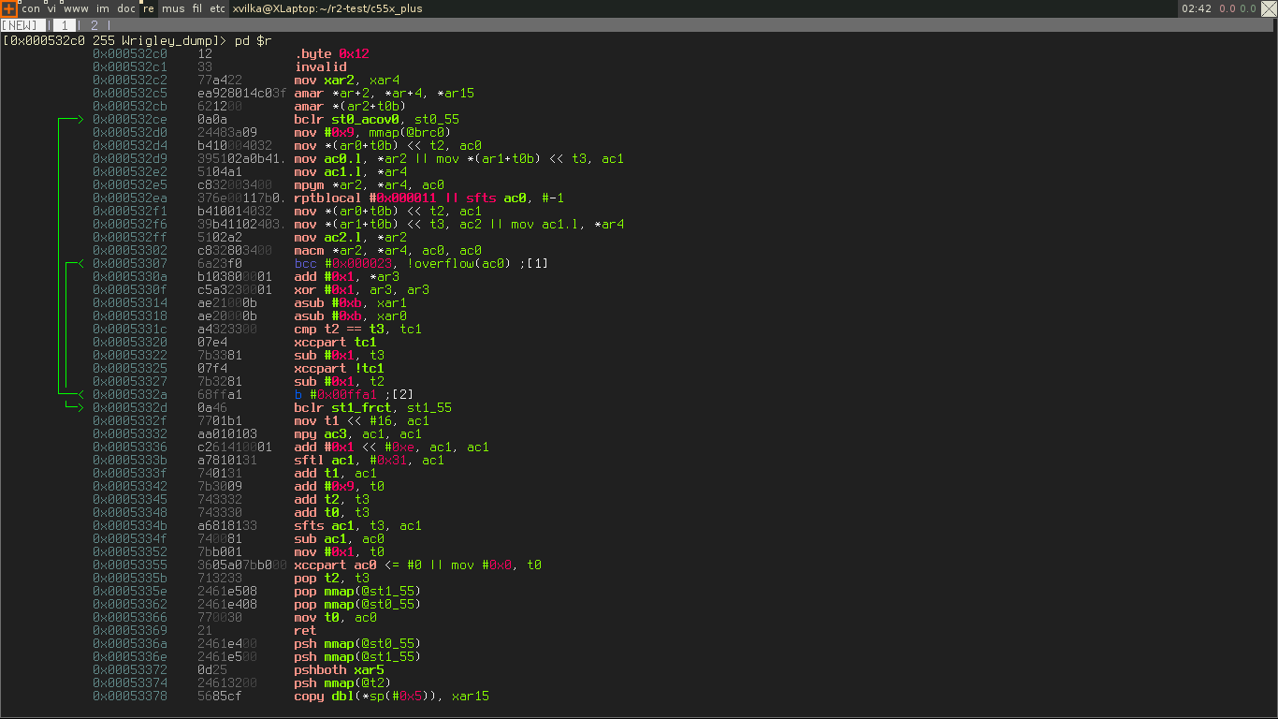This screenshot has height=719, width=1278.
Task: Click "mov t0, ac0" instruction
Action: click(336, 617)
